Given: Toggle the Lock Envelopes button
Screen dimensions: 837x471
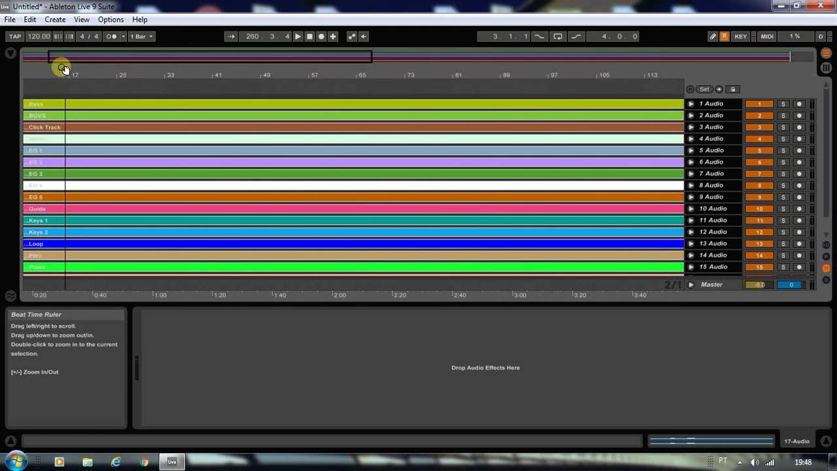Looking at the screenshot, I should click(x=733, y=89).
